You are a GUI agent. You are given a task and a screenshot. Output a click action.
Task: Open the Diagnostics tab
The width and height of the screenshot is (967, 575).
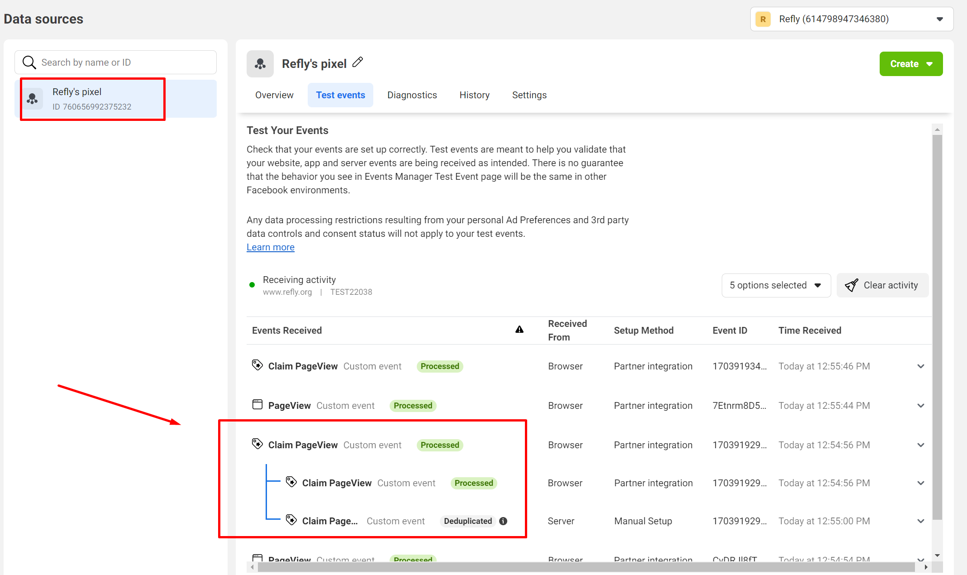click(x=412, y=95)
